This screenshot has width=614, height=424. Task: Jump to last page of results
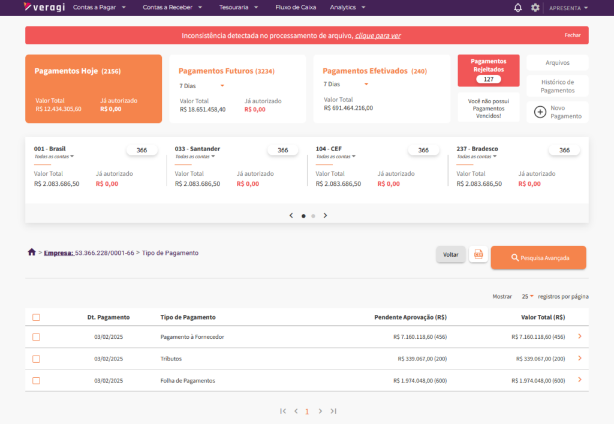333,411
